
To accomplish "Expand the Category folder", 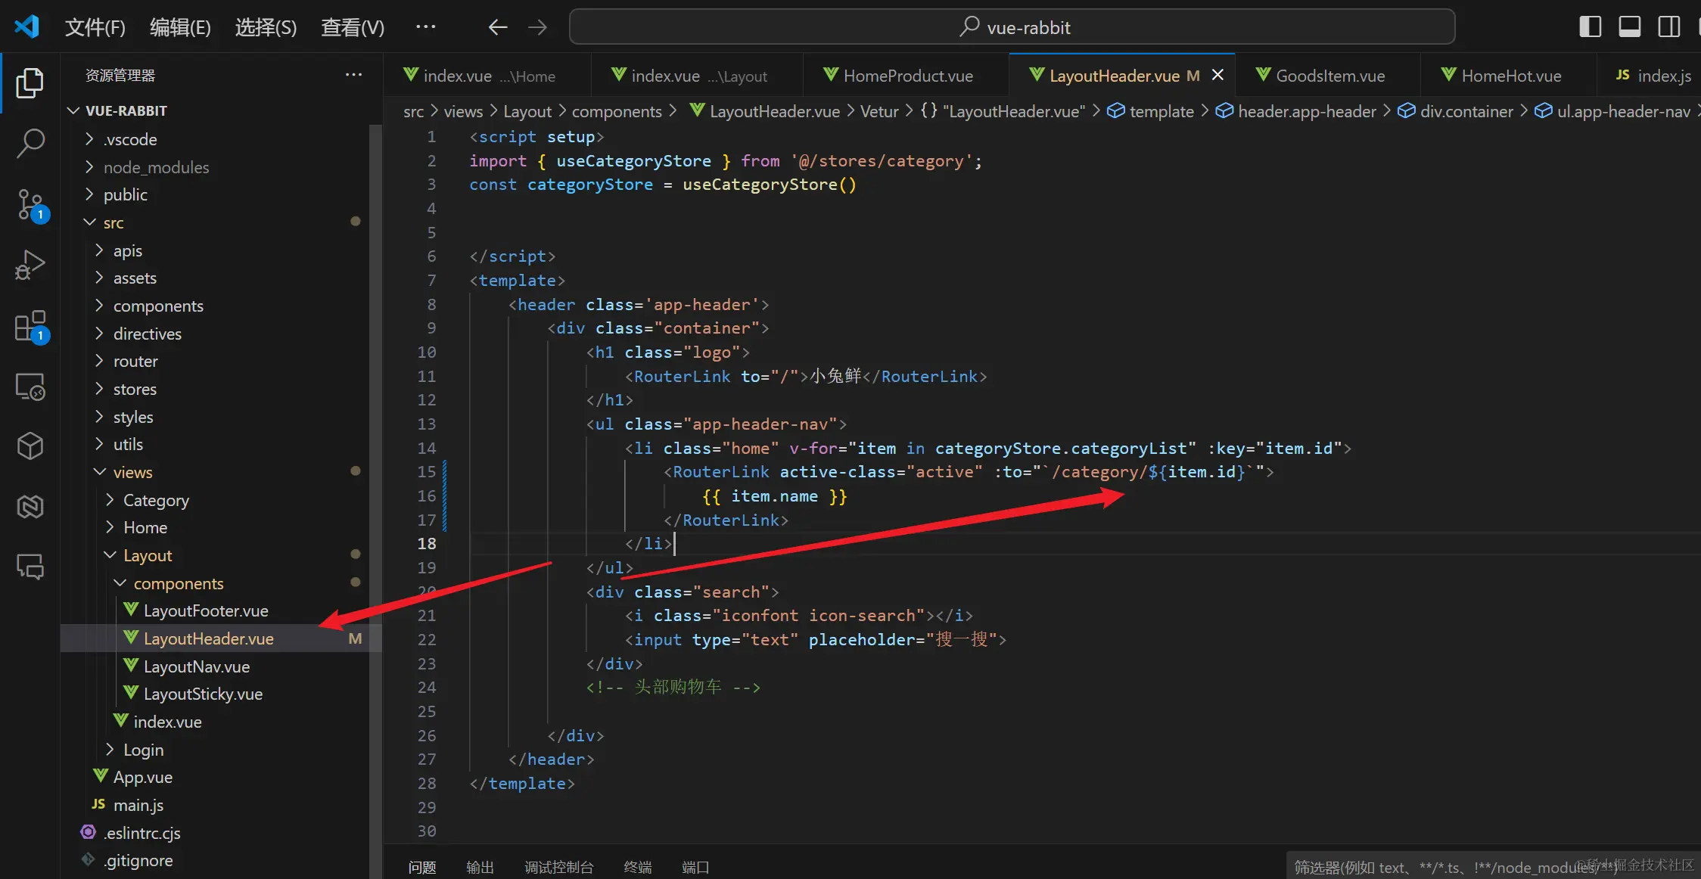I will click(x=156, y=501).
